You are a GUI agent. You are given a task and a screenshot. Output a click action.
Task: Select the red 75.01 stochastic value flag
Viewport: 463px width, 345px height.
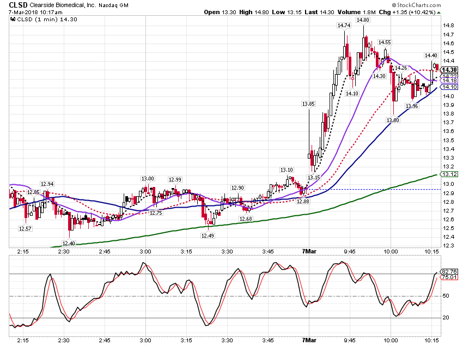pyautogui.click(x=449, y=277)
